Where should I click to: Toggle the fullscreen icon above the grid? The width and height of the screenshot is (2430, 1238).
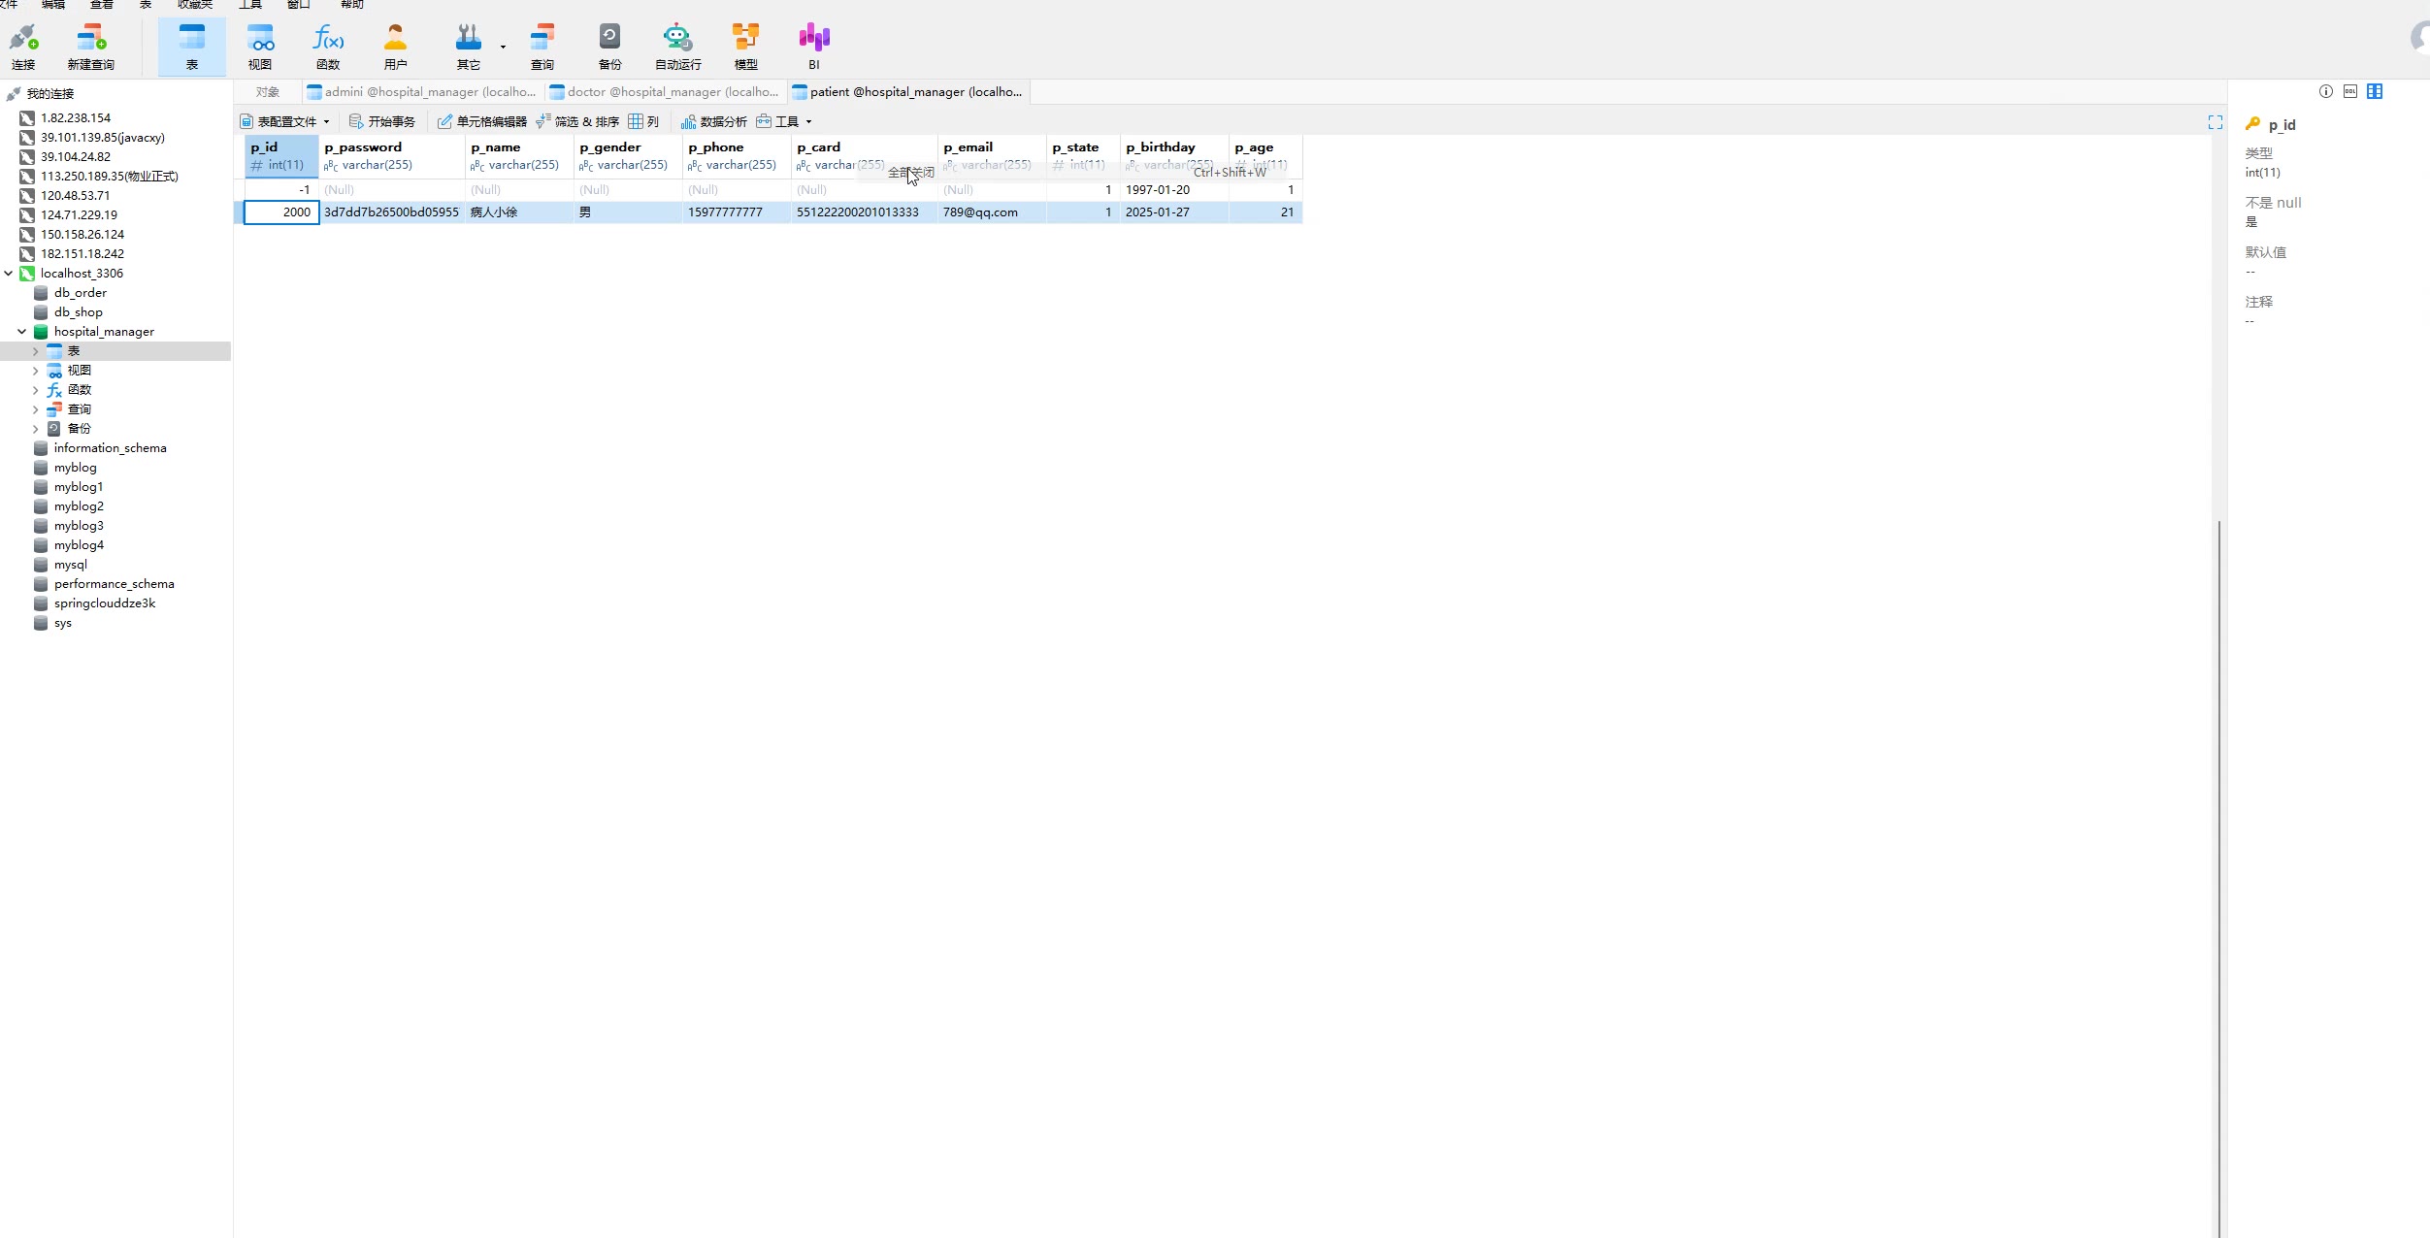click(2215, 122)
